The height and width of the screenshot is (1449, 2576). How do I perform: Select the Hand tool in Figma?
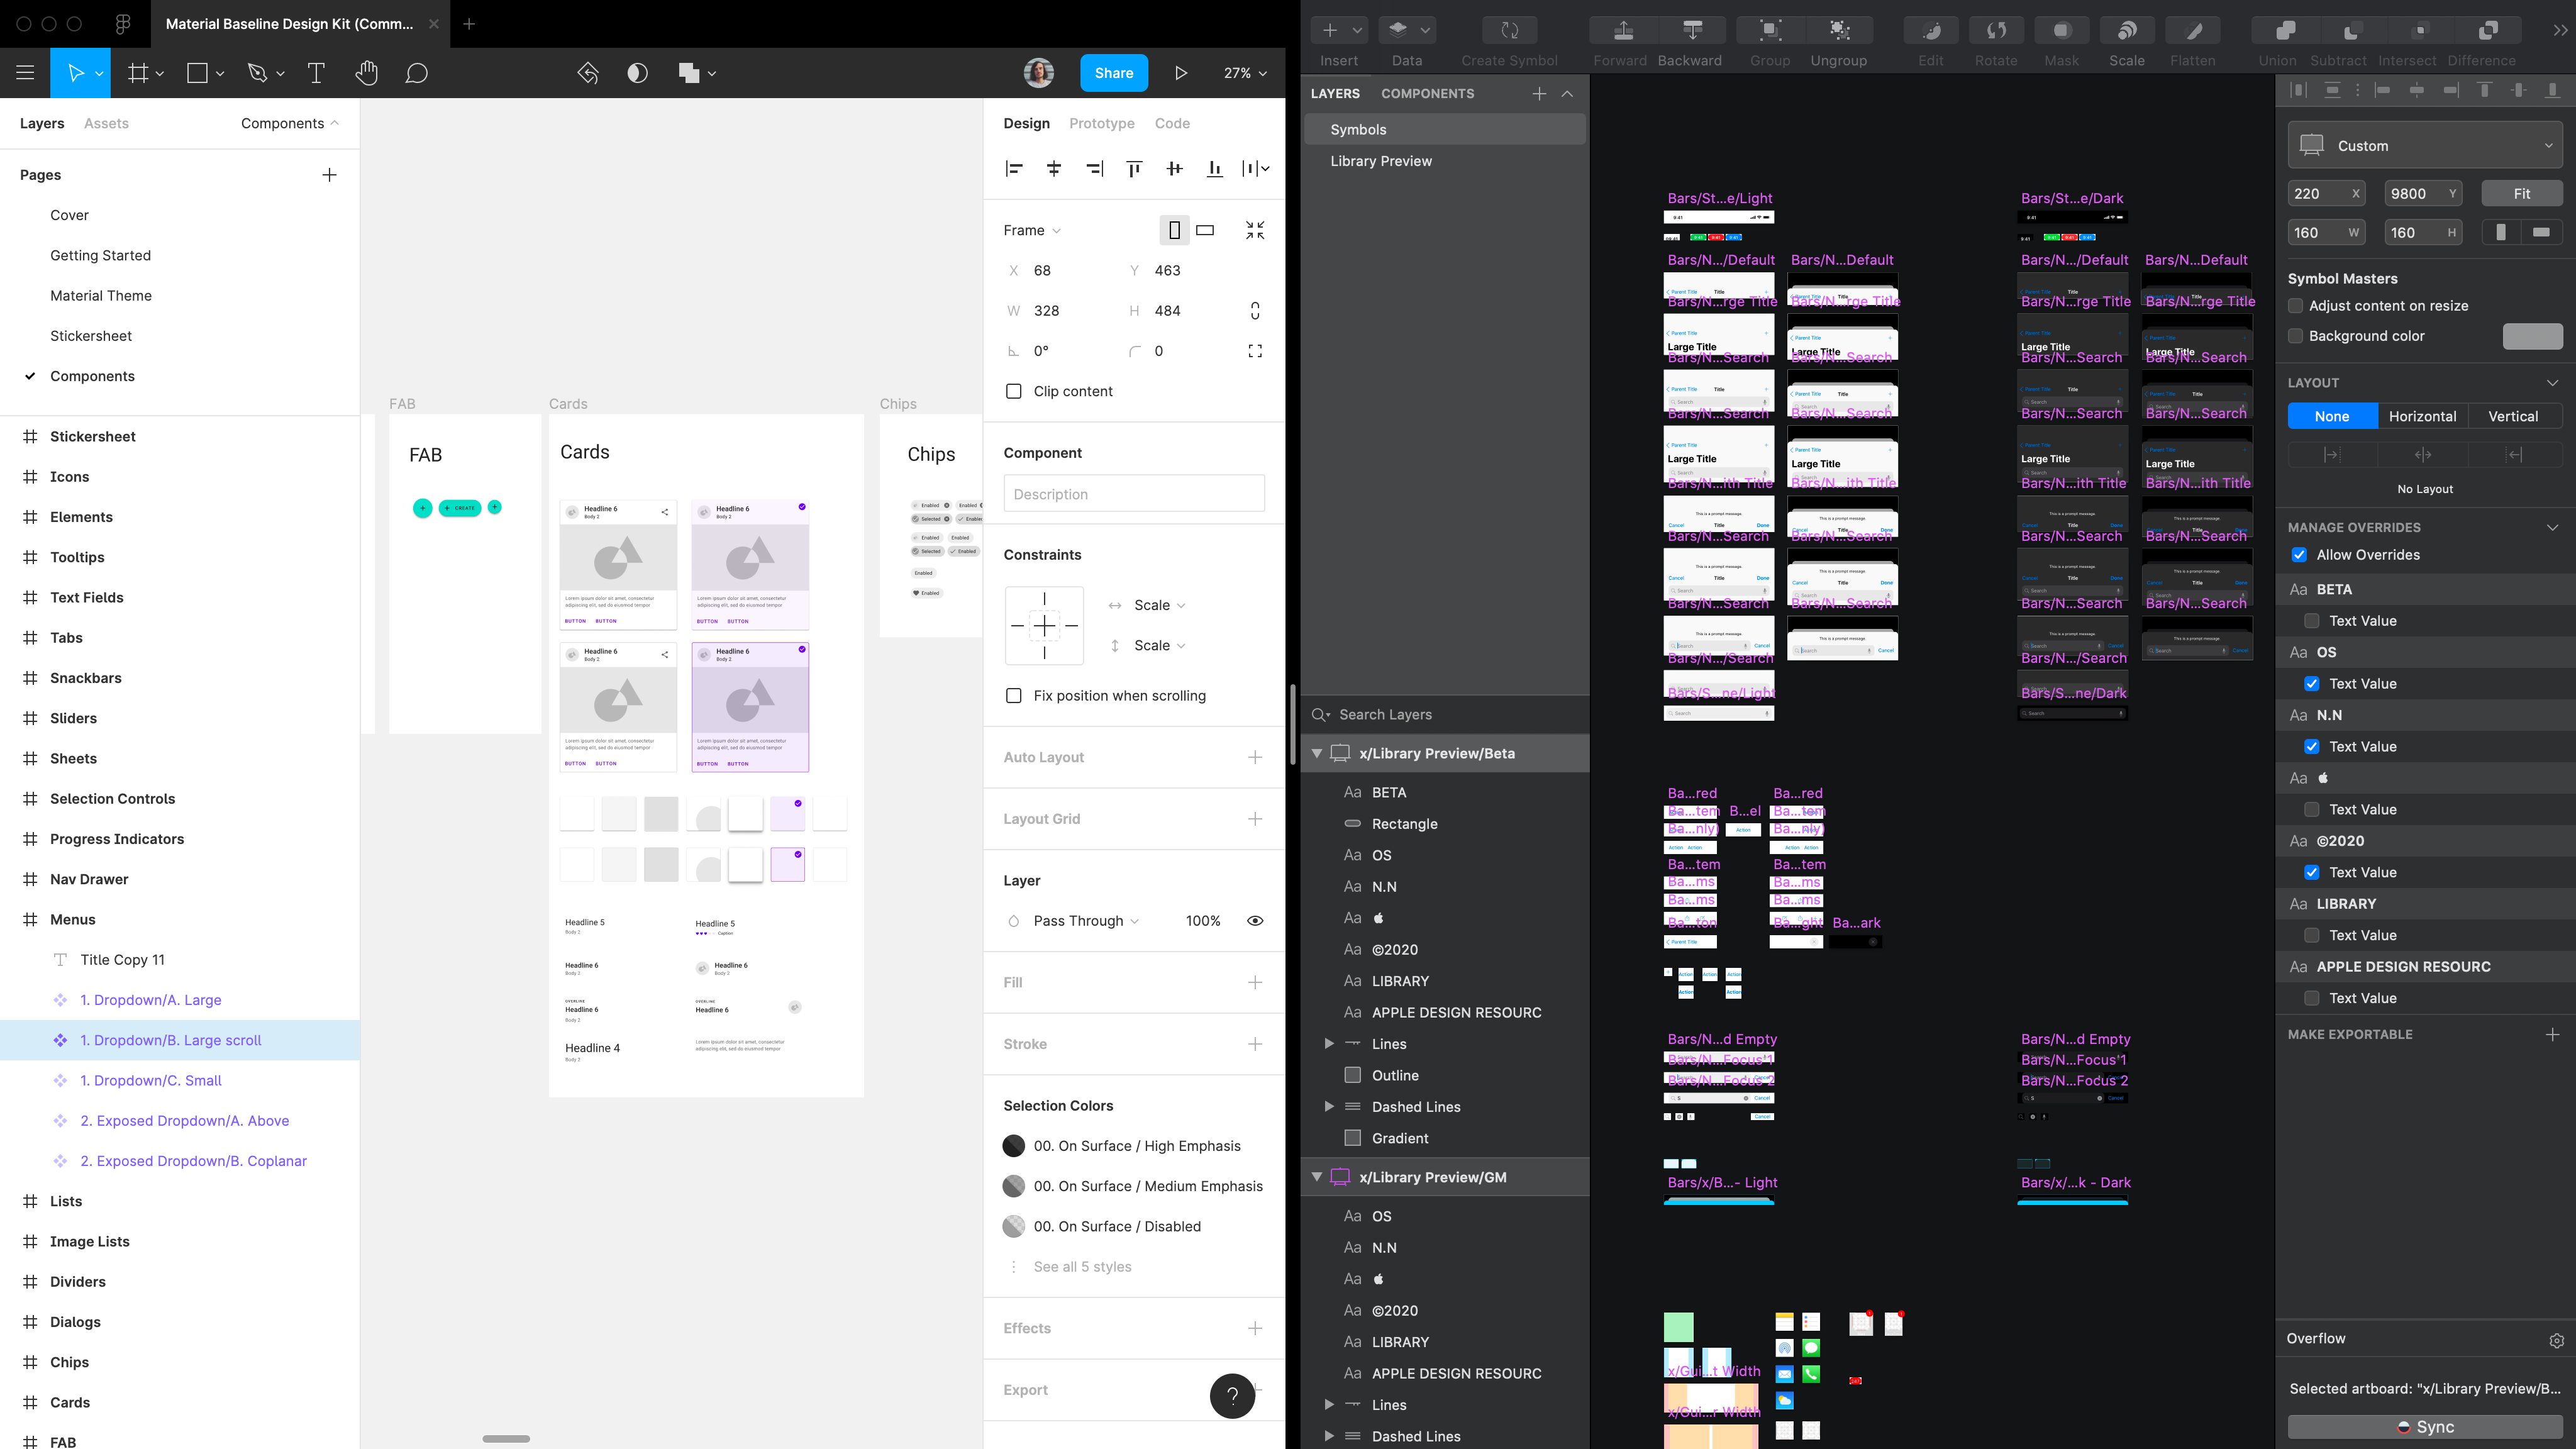tap(366, 73)
